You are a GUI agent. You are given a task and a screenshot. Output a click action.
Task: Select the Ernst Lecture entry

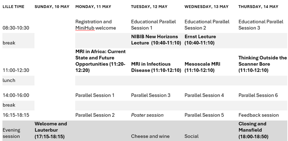pyautogui.click(x=200, y=40)
